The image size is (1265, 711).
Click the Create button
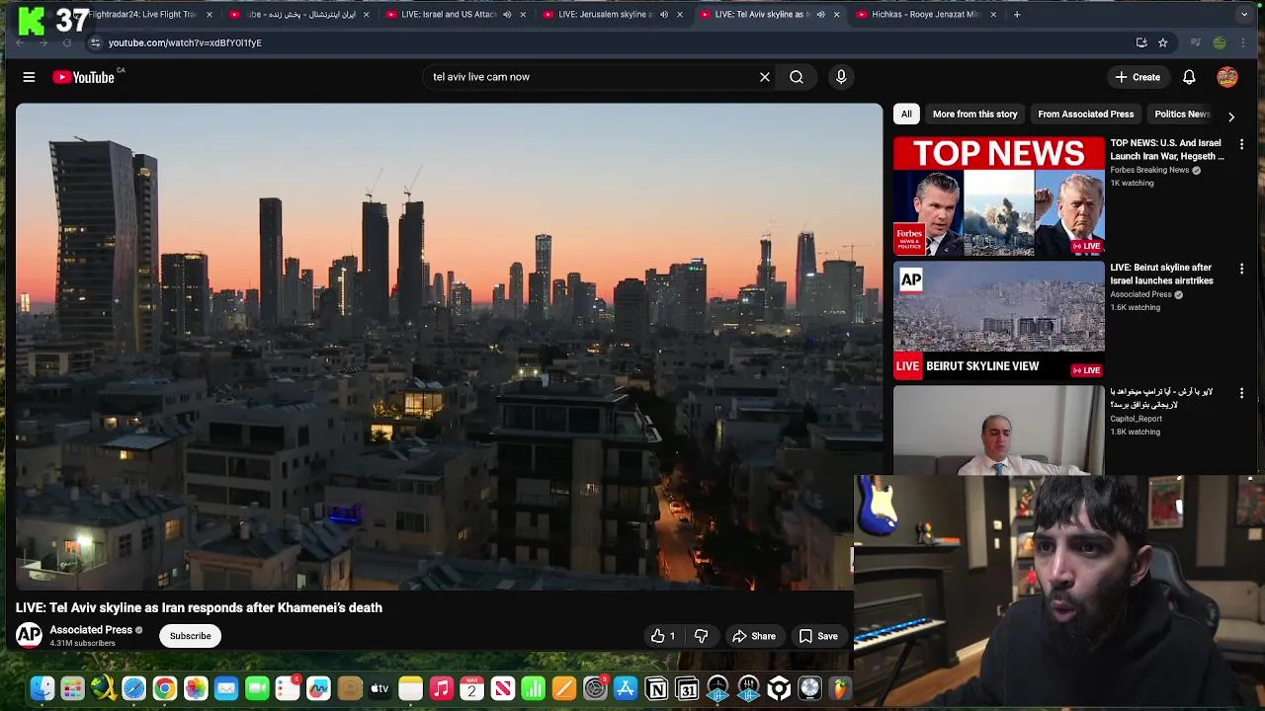[x=1138, y=77]
